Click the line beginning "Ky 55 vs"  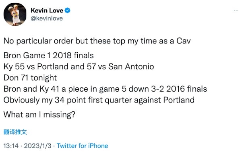79,66
